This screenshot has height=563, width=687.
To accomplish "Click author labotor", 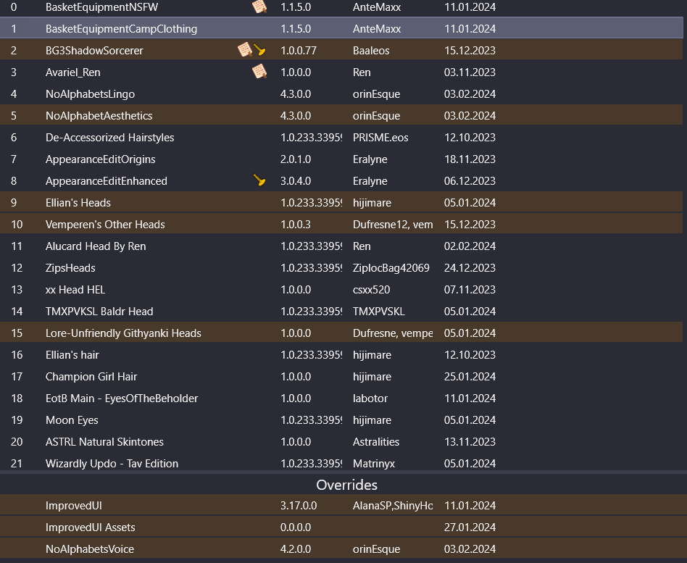I will click(370, 399).
